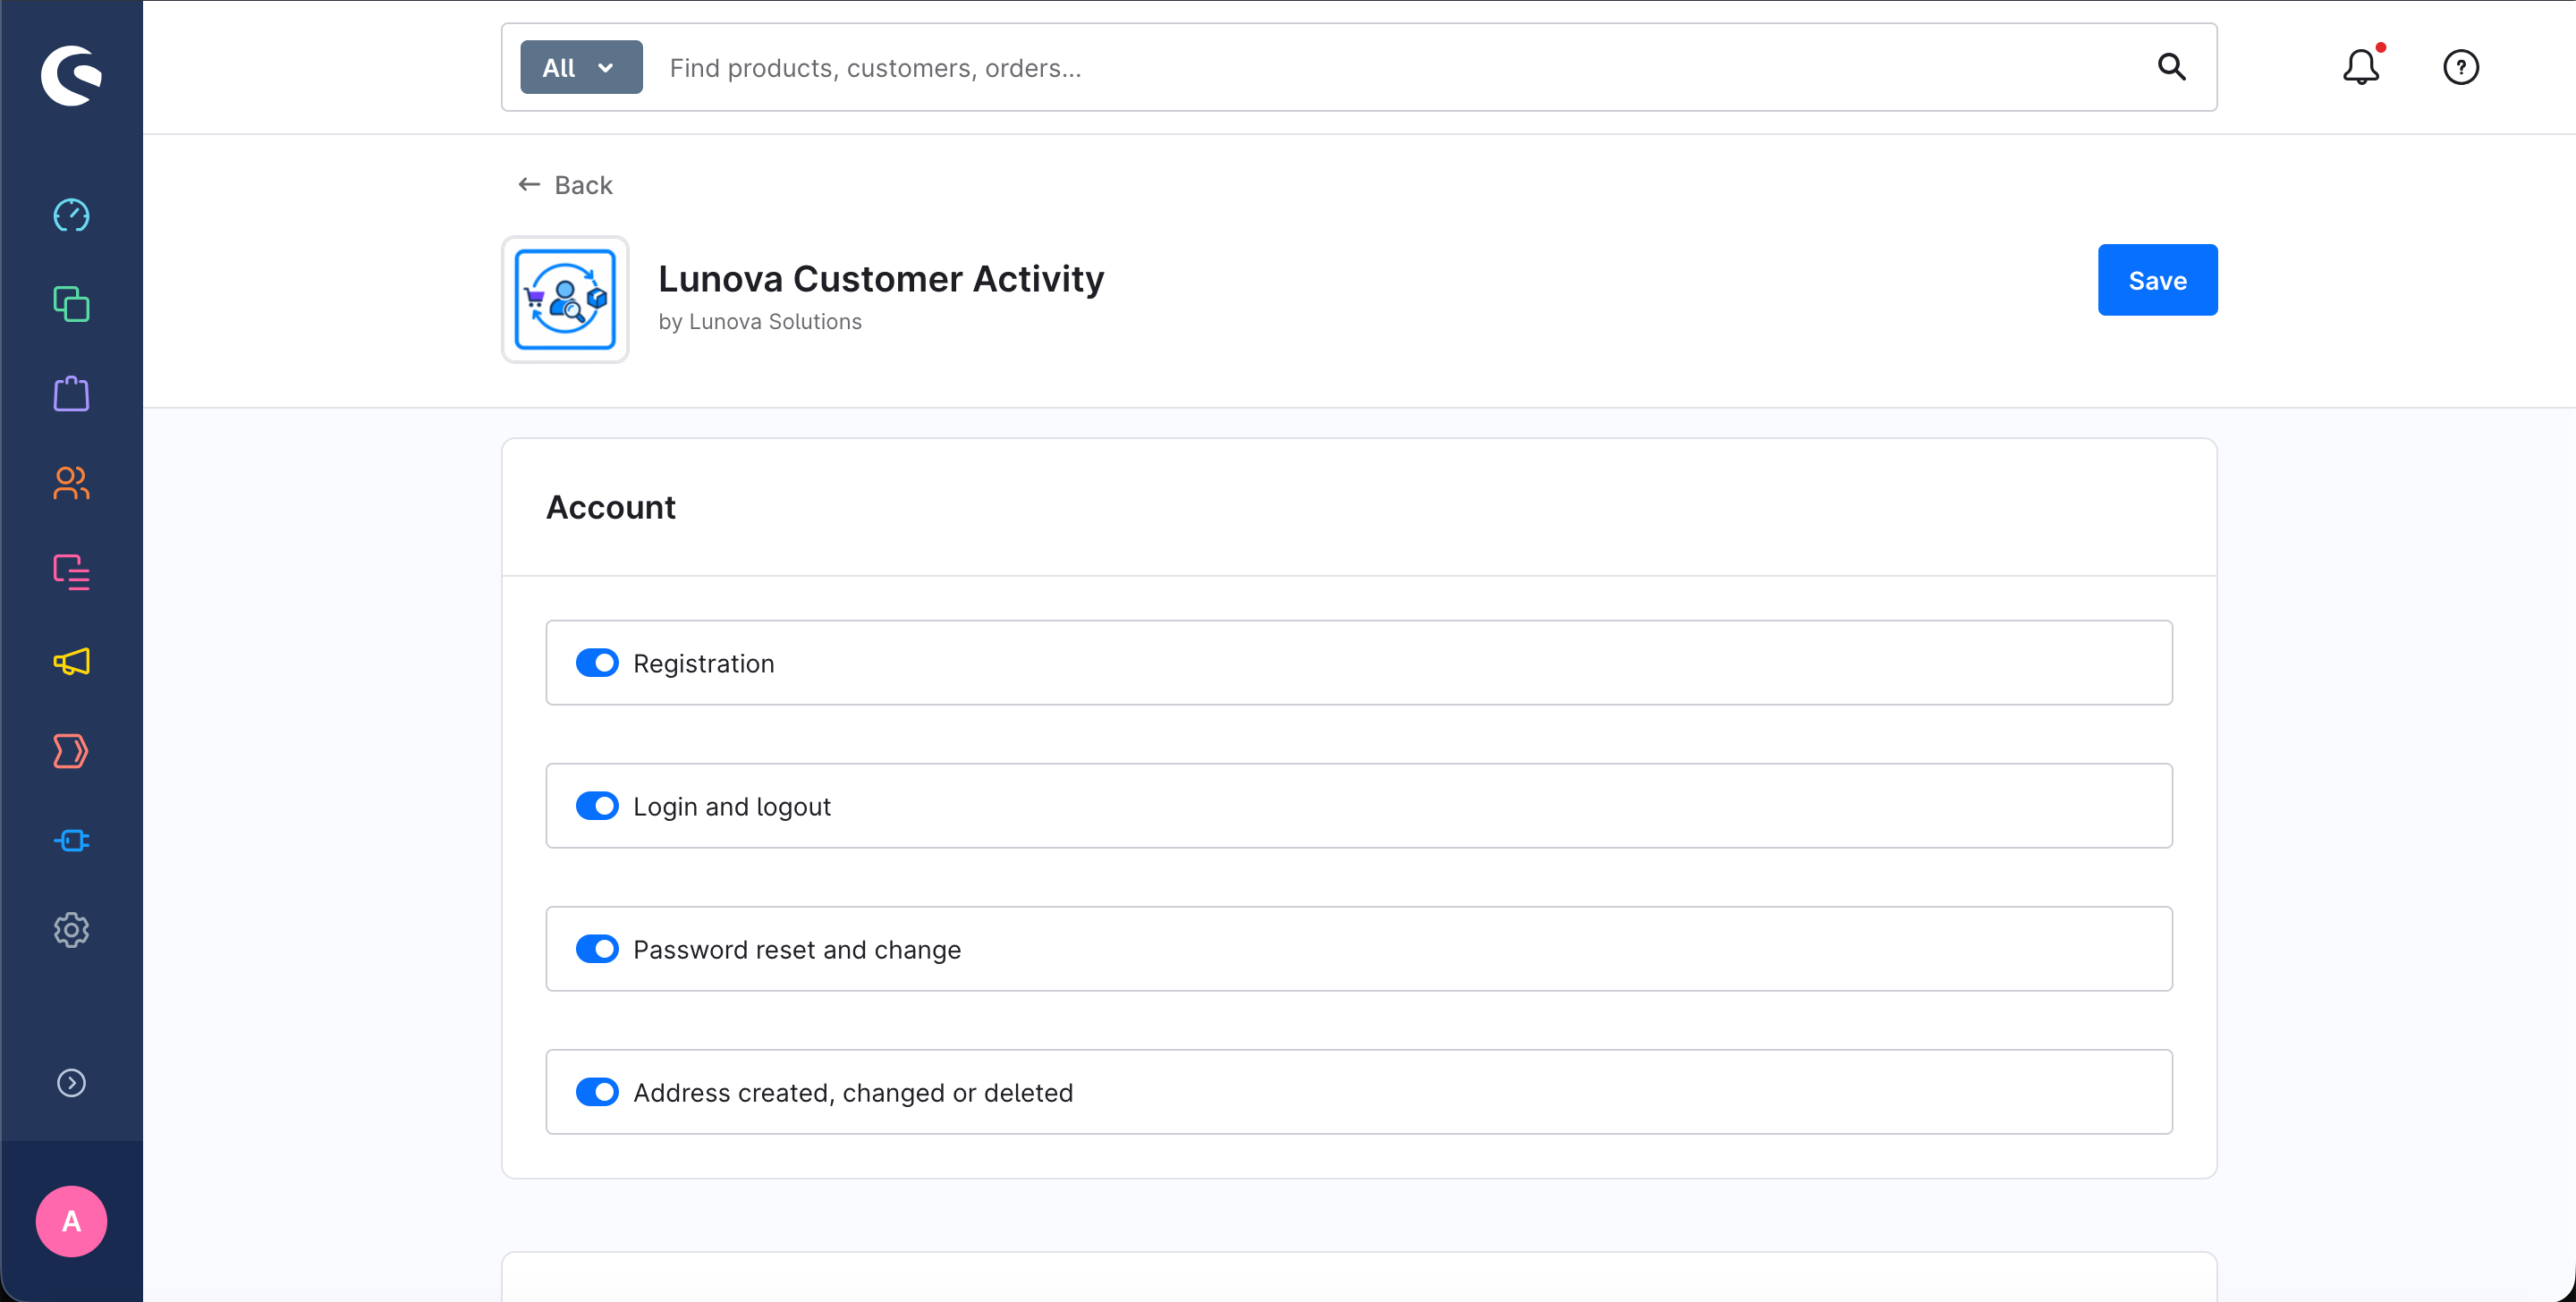Click the Save button

click(x=2157, y=280)
